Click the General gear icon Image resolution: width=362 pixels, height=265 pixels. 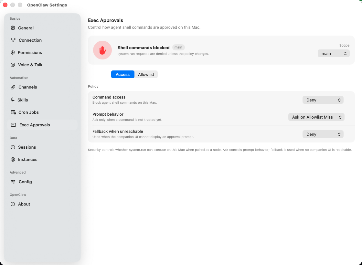pyautogui.click(x=13, y=28)
